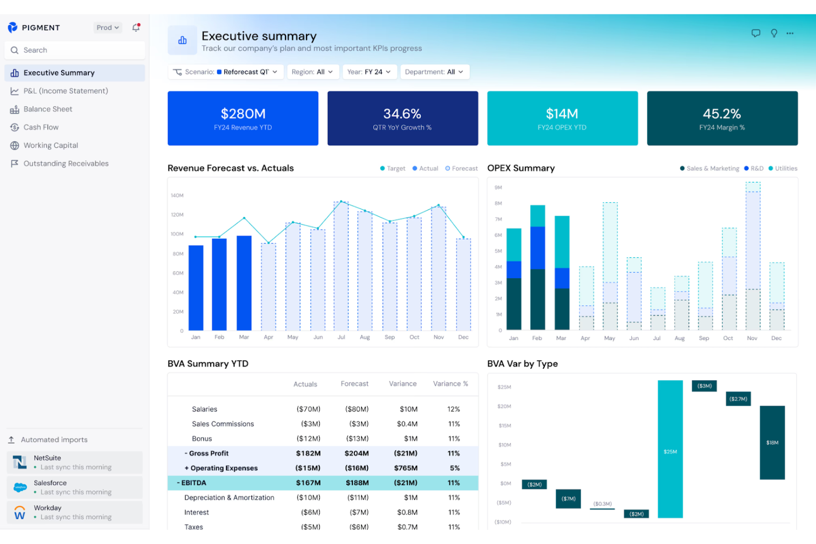Toggle the Actual series legend
This screenshot has width=816, height=544.
pyautogui.click(x=425, y=168)
